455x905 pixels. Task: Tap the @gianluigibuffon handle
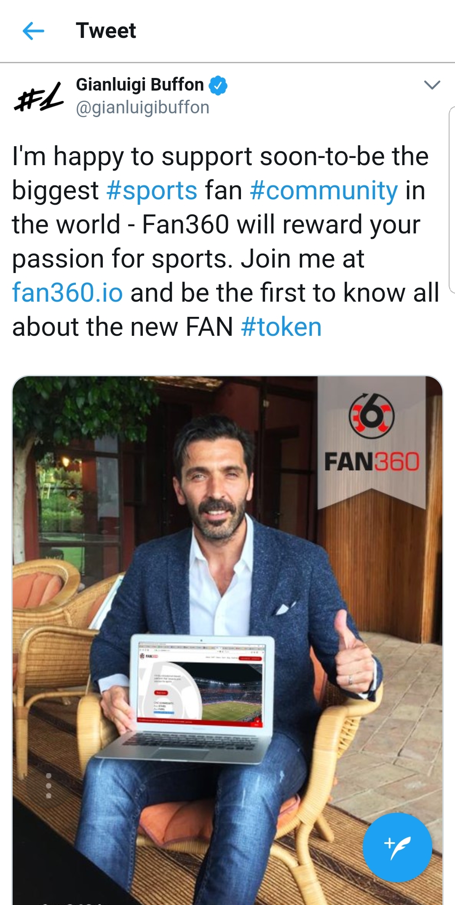pos(142,108)
